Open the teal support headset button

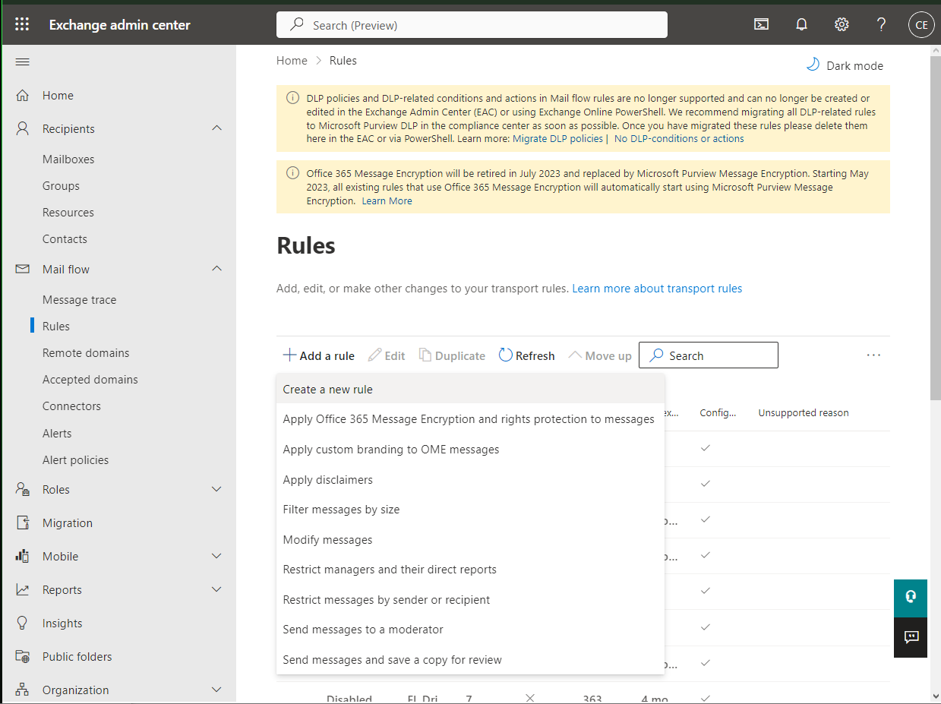[x=911, y=598]
